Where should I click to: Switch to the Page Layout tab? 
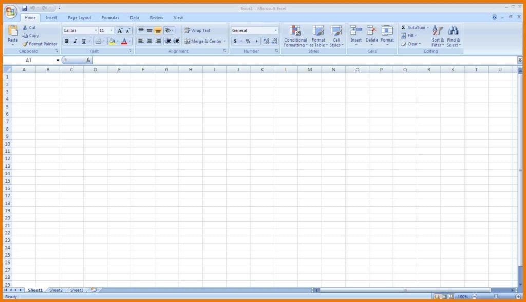point(79,17)
